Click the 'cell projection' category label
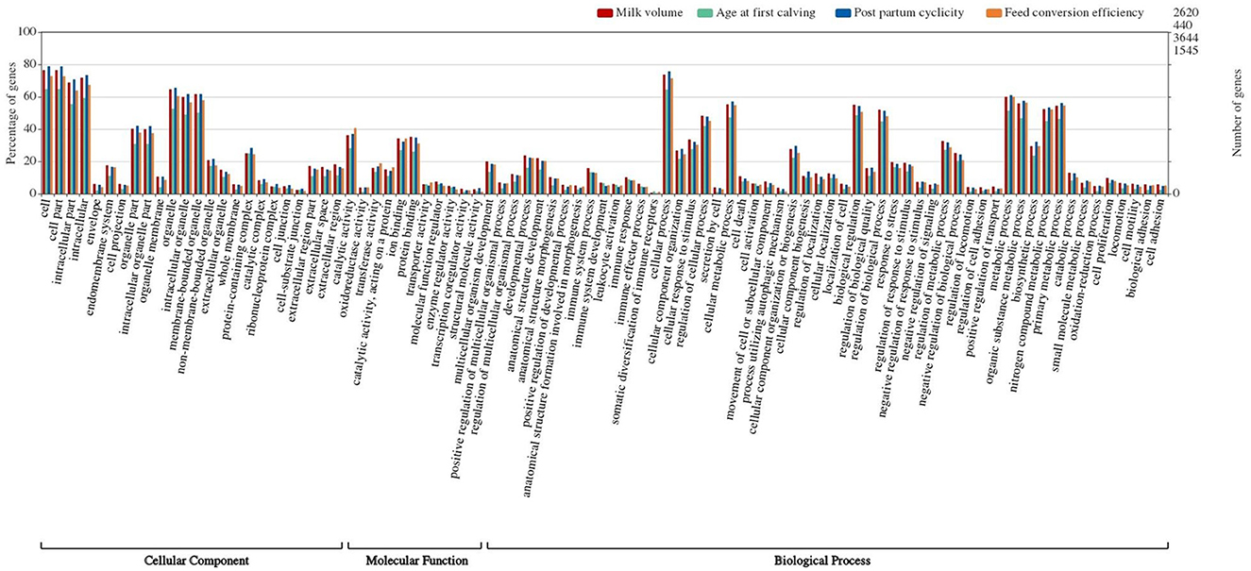This screenshot has height=571, width=1251. (117, 236)
